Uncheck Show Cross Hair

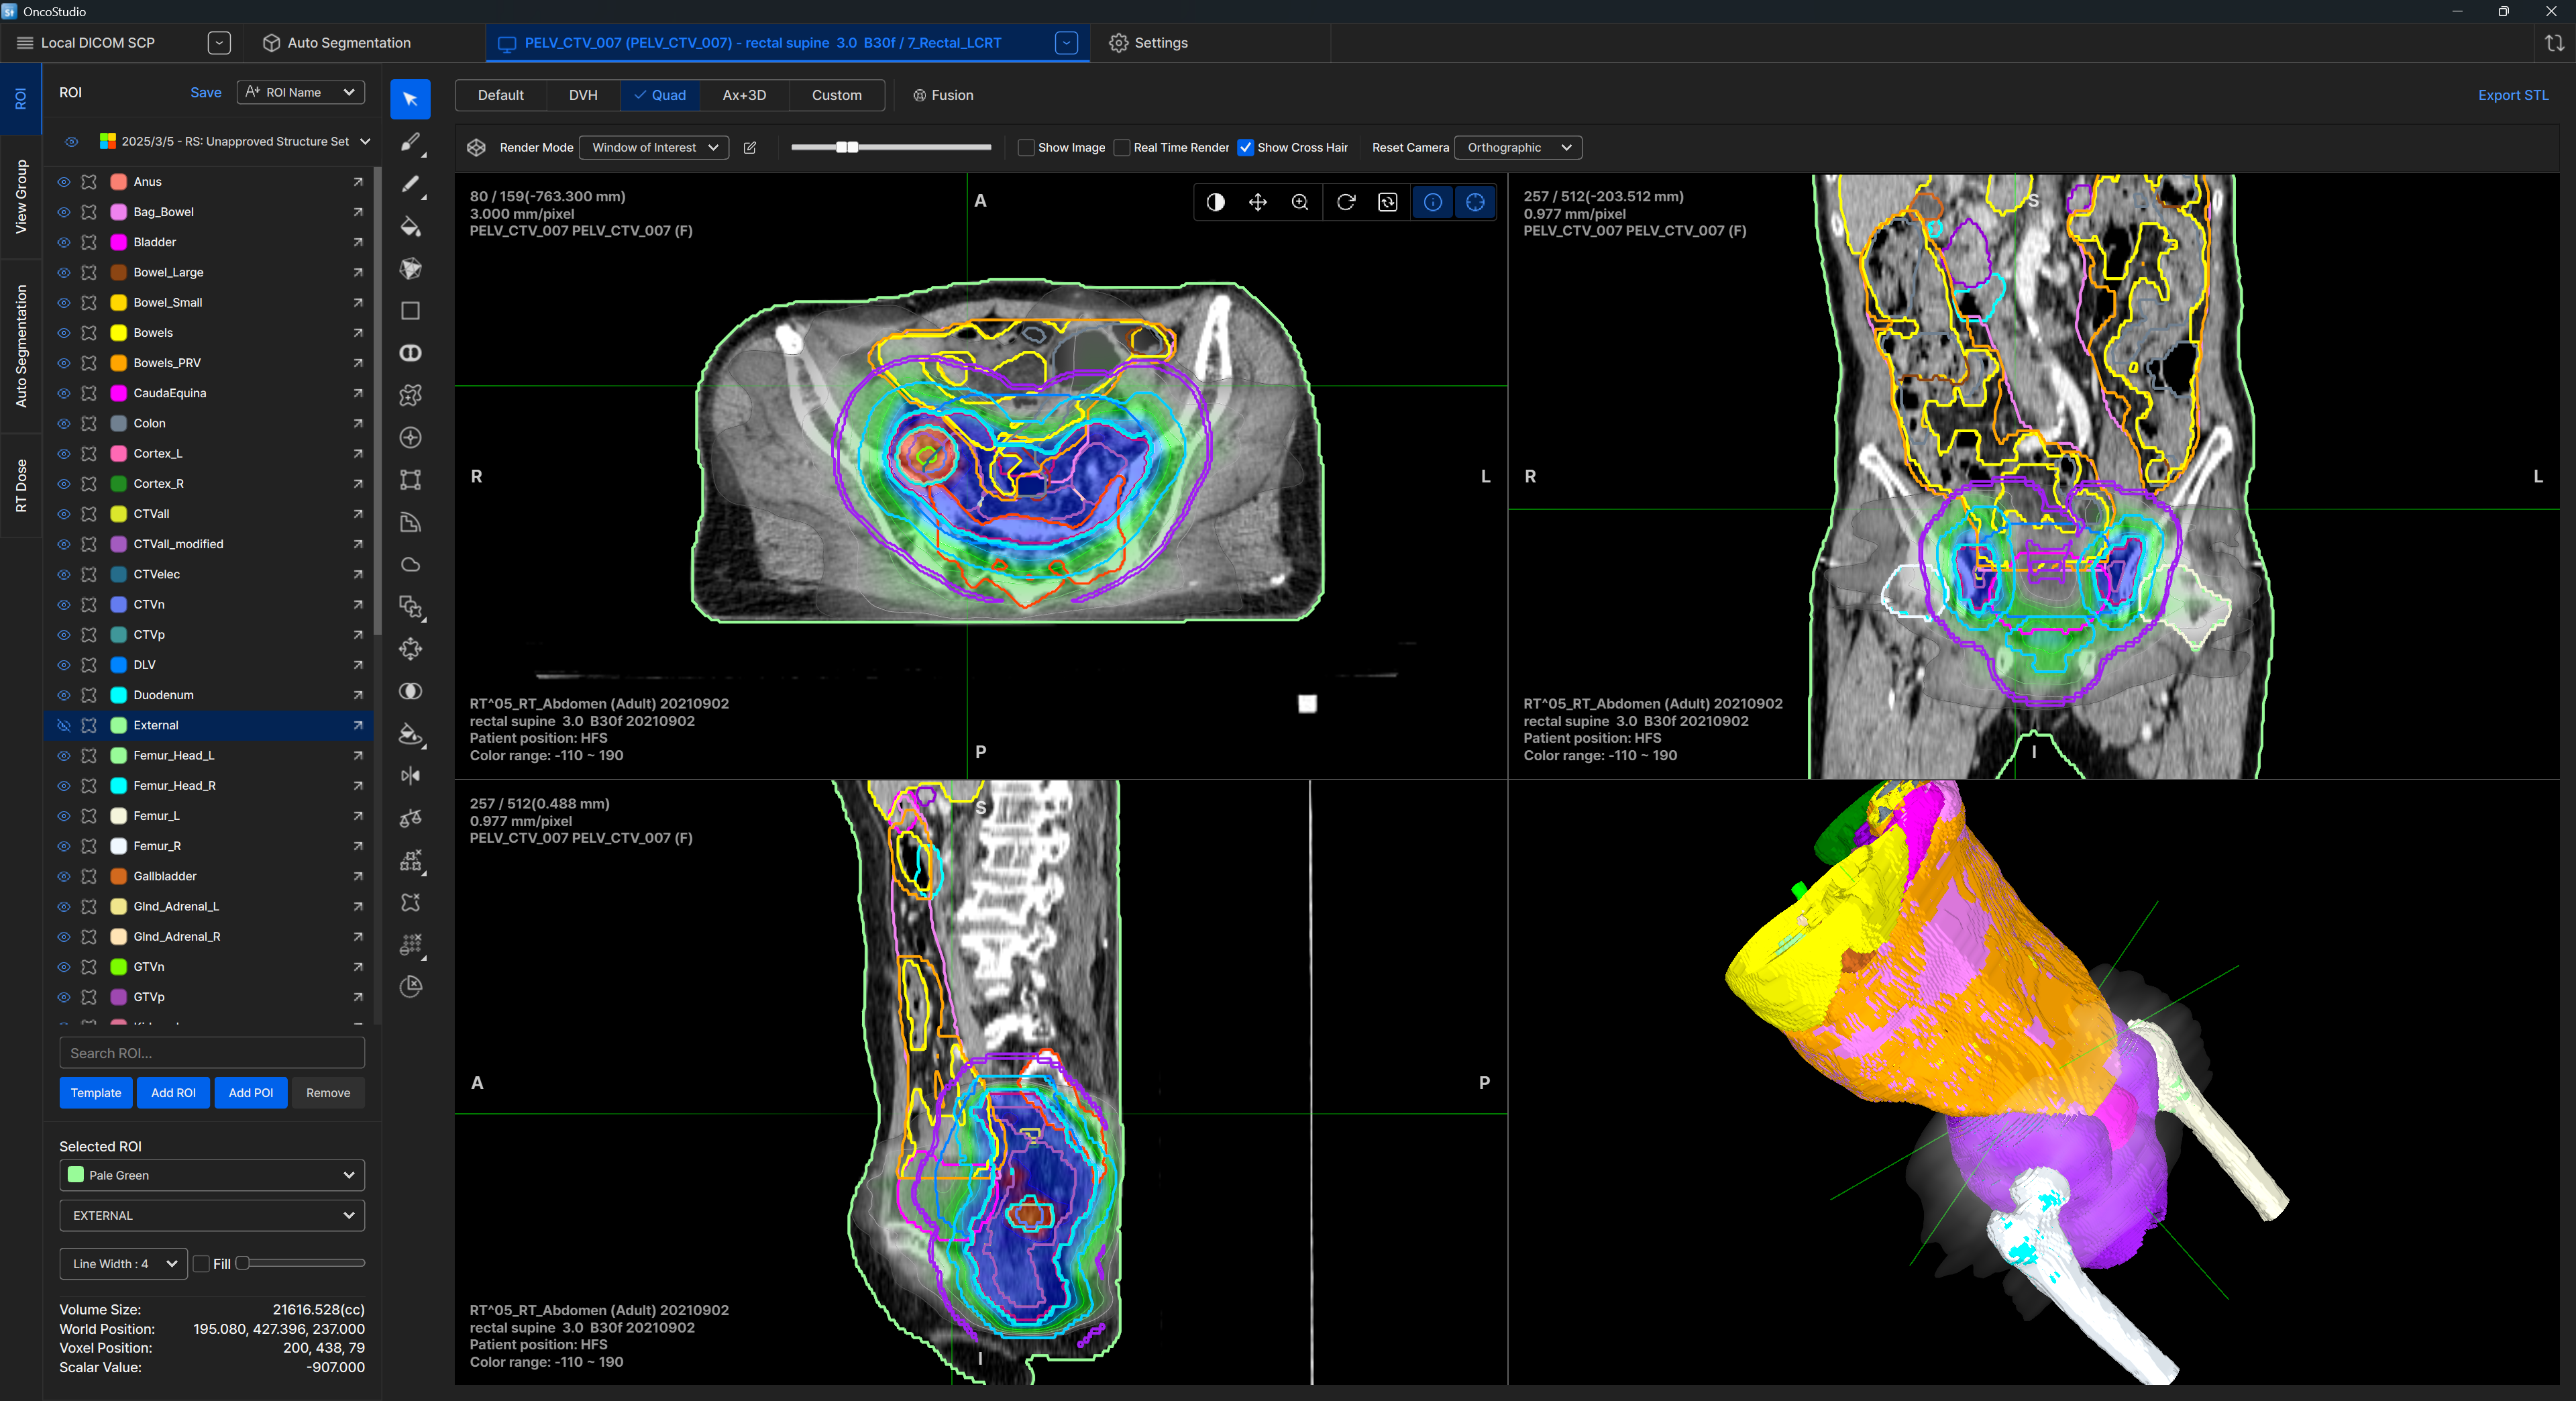(x=1246, y=147)
